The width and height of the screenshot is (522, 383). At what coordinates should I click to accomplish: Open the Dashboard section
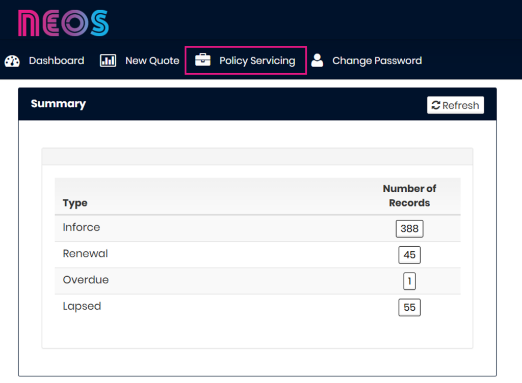[56, 61]
